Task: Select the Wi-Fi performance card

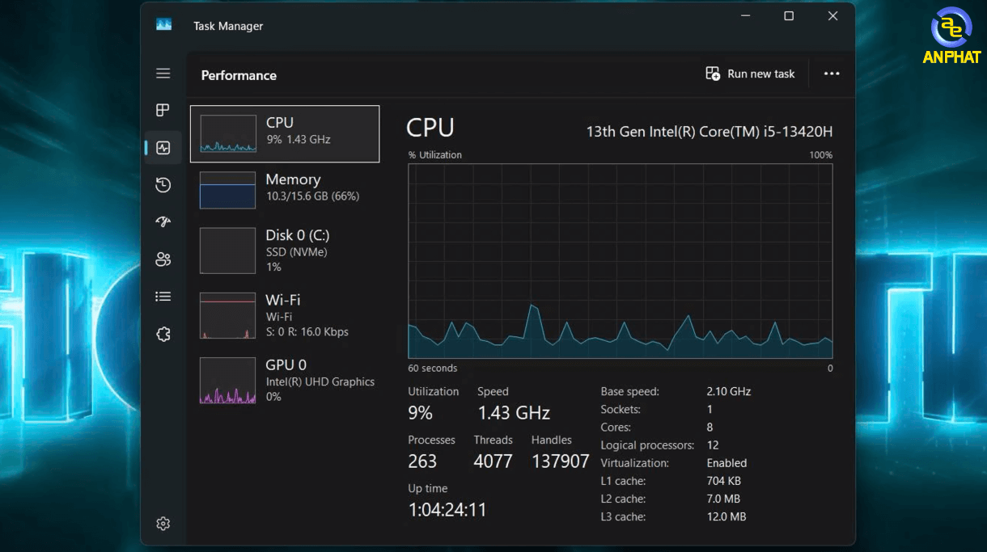Action: point(285,315)
